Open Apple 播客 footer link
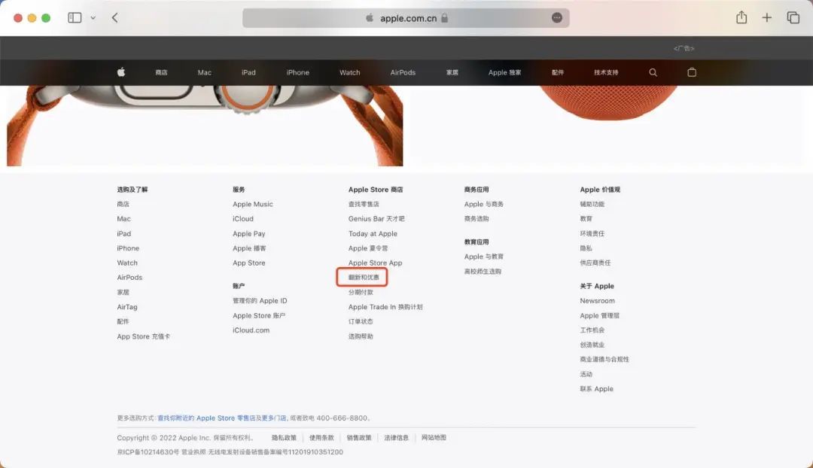 click(249, 248)
